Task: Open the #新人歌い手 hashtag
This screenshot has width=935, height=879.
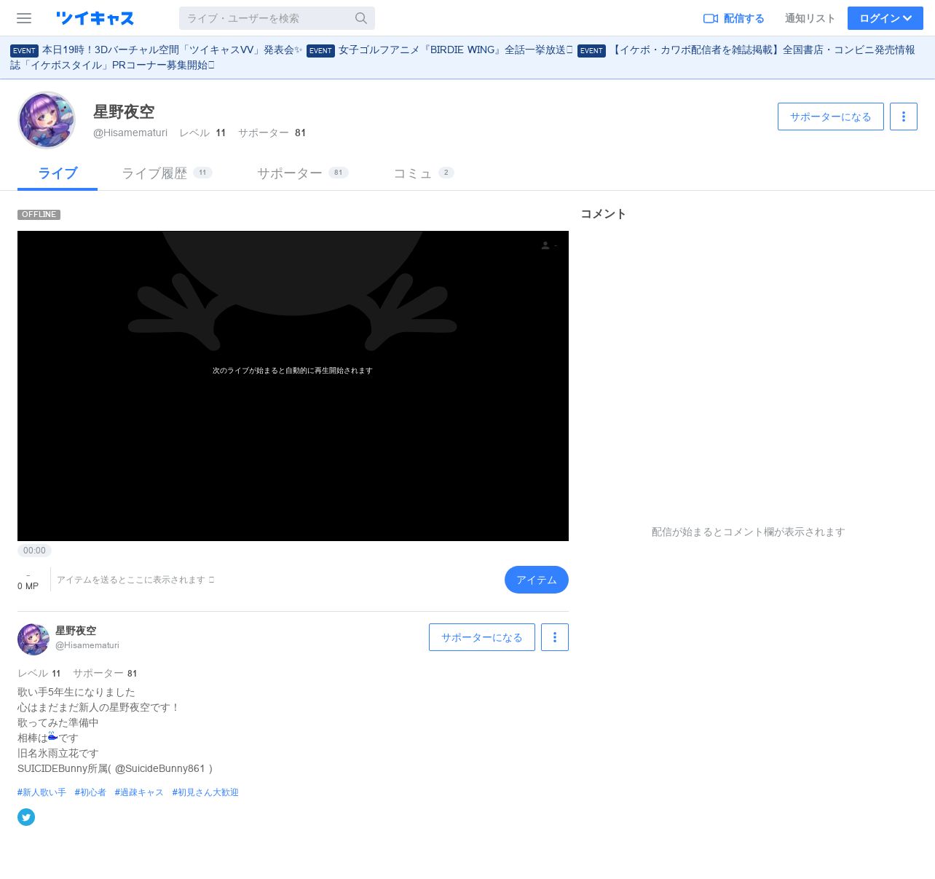Action: 42,792
